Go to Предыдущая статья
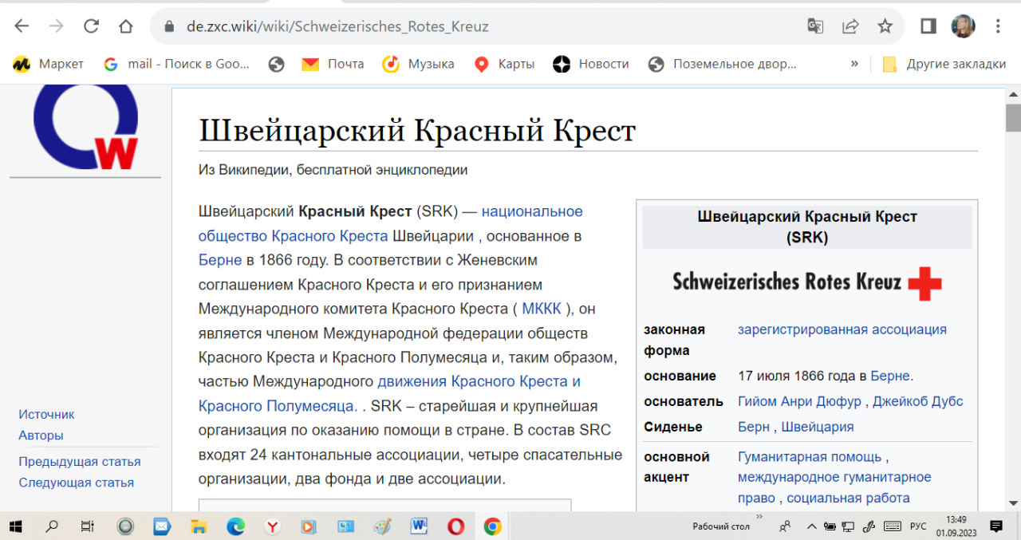1021x540 pixels. click(80, 462)
